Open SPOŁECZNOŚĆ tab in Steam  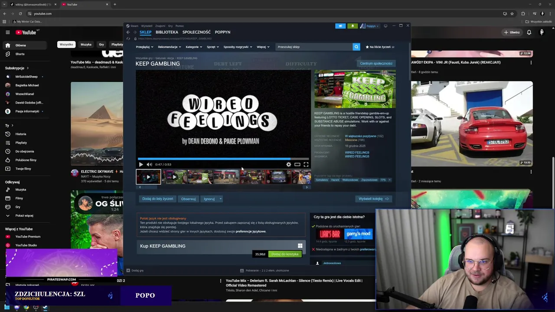click(196, 32)
